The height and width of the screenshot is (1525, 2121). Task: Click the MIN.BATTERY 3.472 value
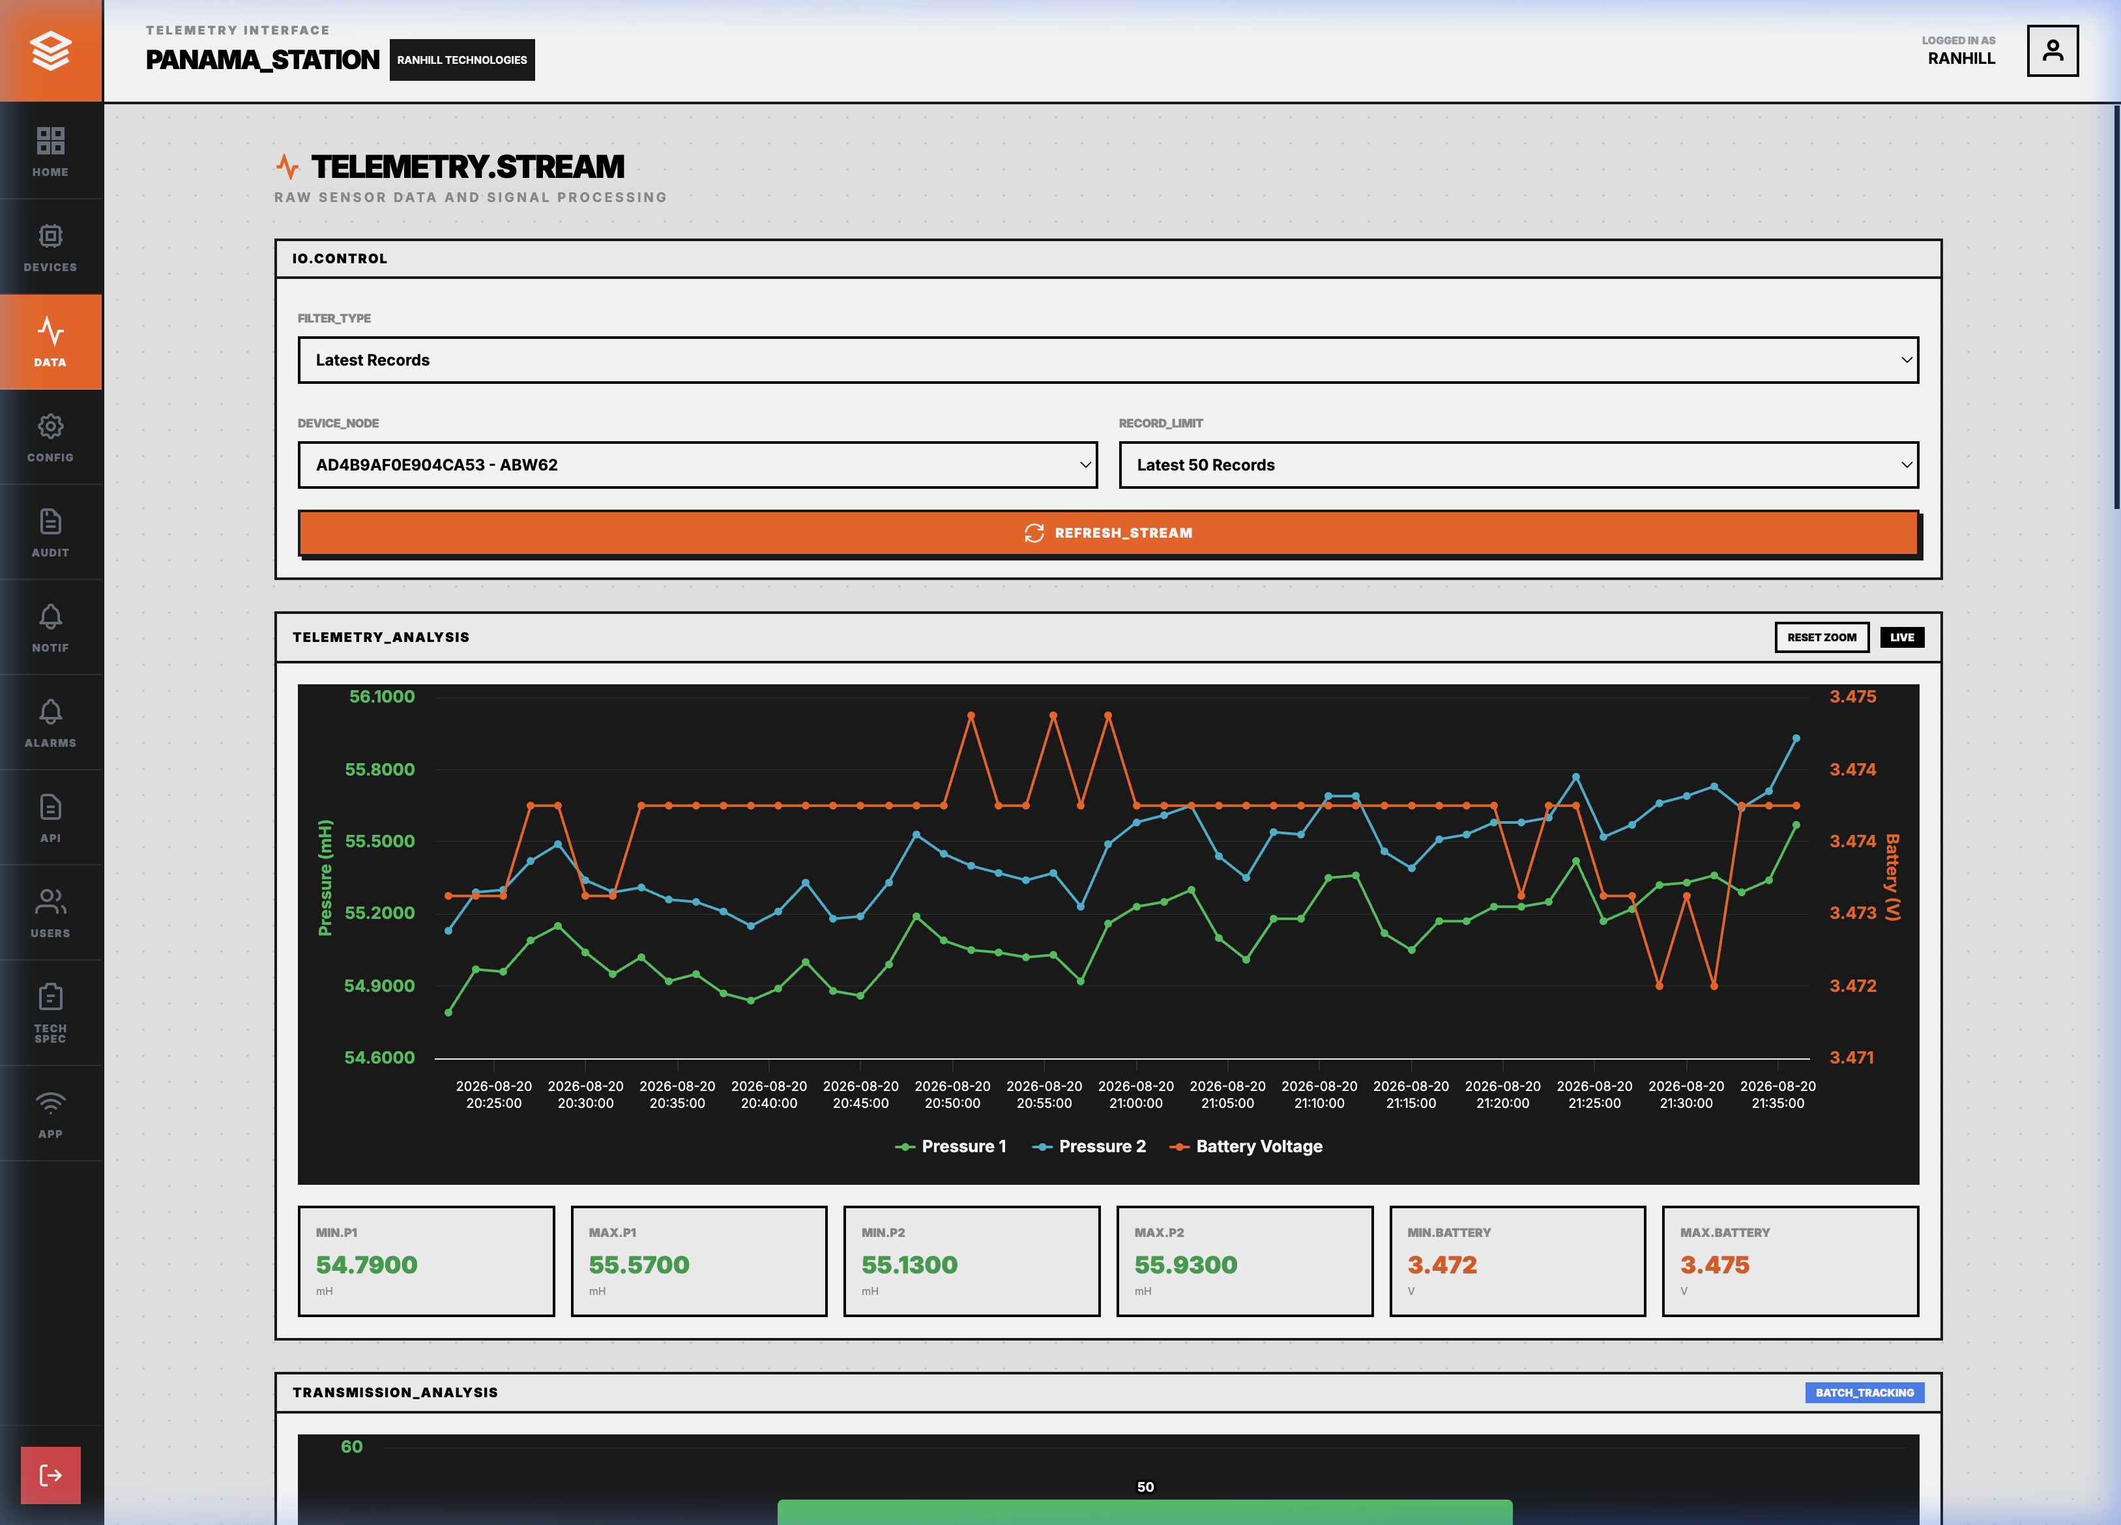1441,1265
